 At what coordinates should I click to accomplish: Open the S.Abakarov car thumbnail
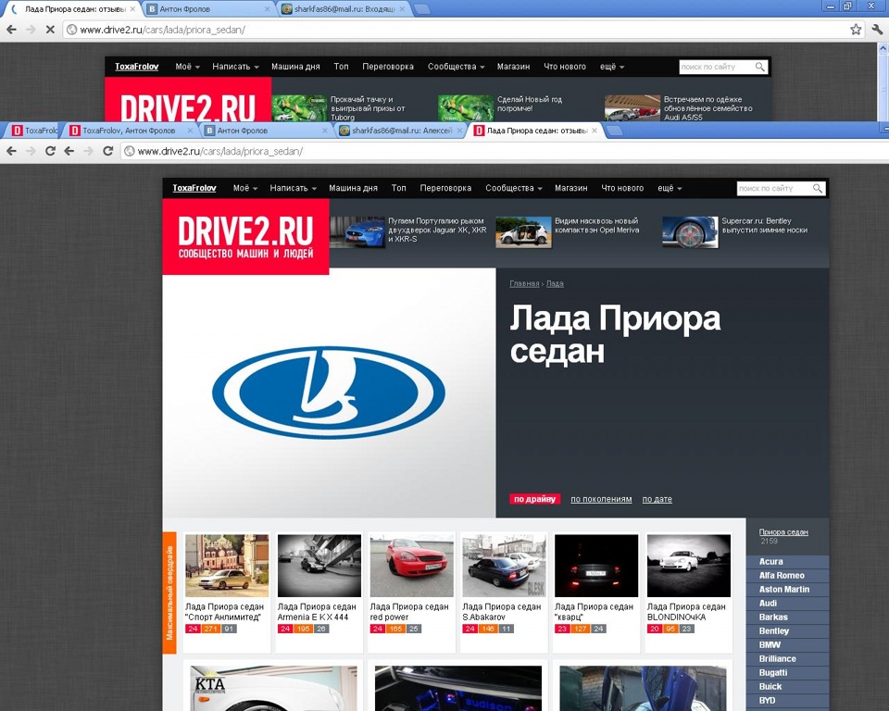pos(504,566)
